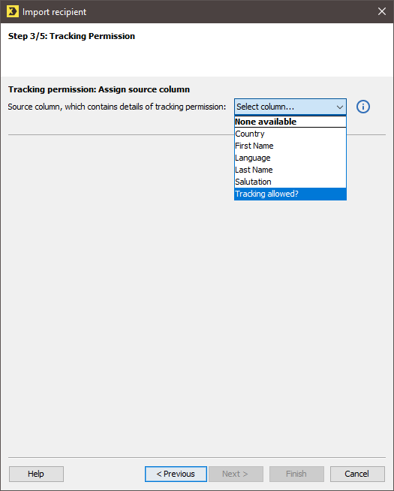Image resolution: width=394 pixels, height=491 pixels.
Task: Choose the Last Name list entry
Action: point(290,170)
